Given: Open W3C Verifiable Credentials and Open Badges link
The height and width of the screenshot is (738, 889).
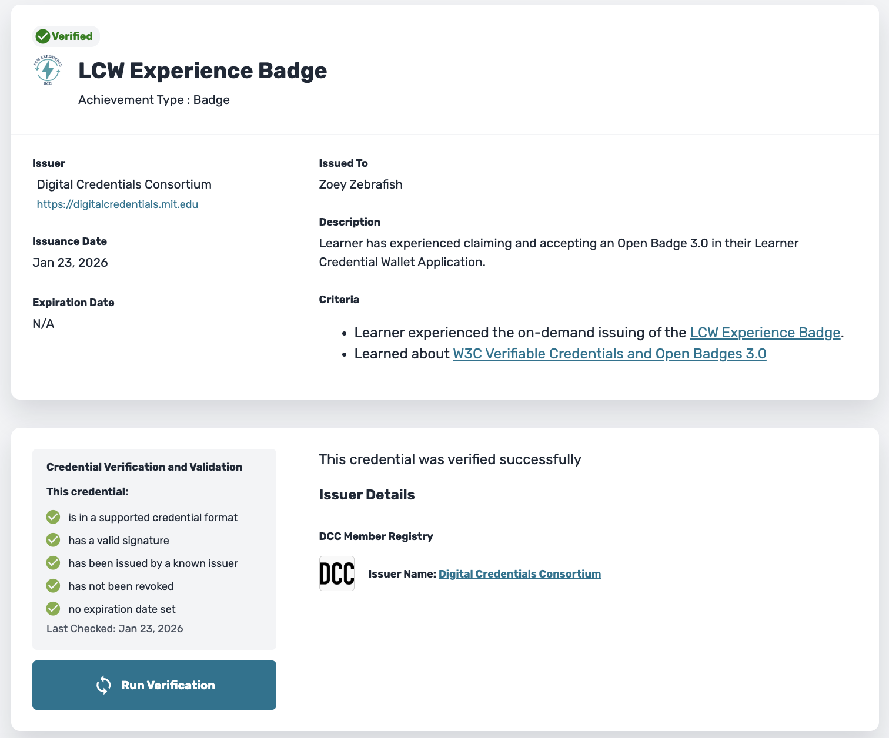Looking at the screenshot, I should [610, 354].
